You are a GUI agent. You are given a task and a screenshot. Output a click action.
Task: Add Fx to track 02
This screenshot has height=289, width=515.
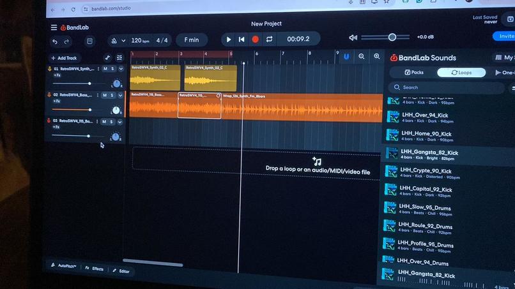click(x=56, y=101)
